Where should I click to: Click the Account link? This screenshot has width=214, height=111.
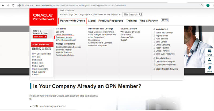click(x=64, y=15)
